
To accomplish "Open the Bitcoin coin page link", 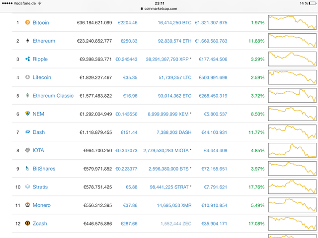I will tap(41, 22).
